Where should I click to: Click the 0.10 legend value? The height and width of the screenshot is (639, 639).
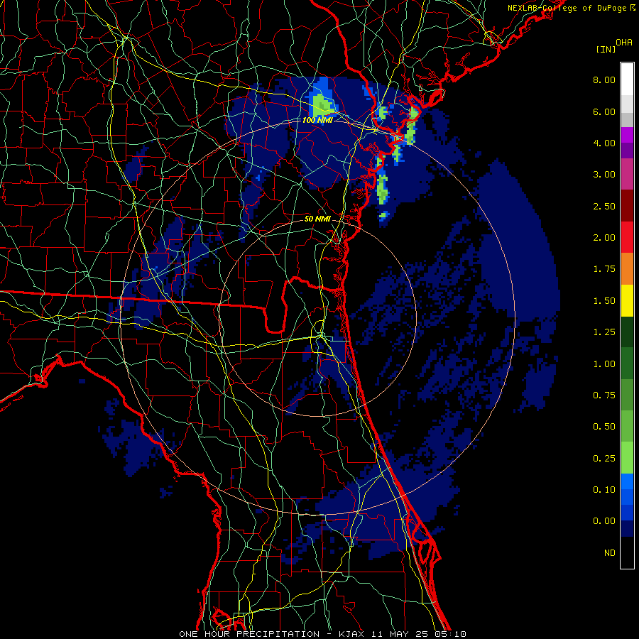604,490
